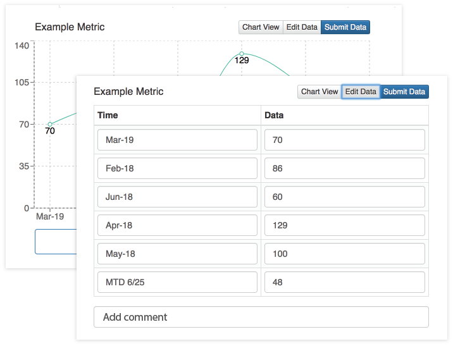Click Chart View in background panel
This screenshot has height=346, width=453.
[261, 27]
